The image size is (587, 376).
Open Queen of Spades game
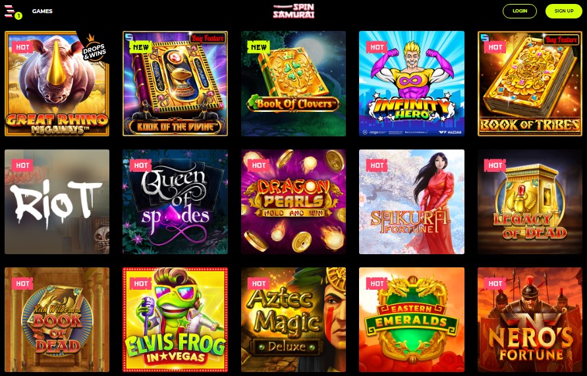point(175,201)
